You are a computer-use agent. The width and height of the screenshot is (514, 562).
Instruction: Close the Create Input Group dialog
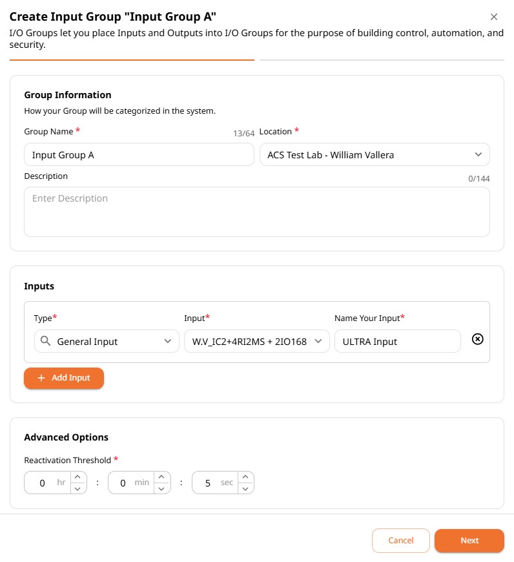coord(493,17)
